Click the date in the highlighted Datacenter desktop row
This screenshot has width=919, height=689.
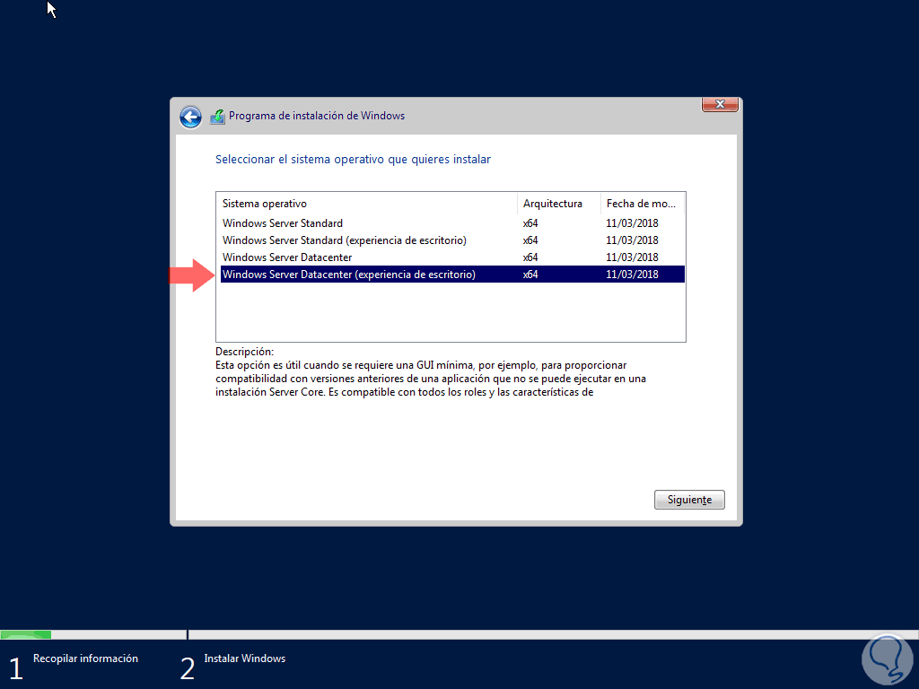coord(632,275)
